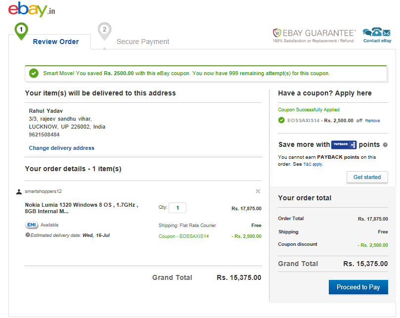The height and width of the screenshot is (318, 400).
Task: Click the phone number 9621508484
Action: coord(44,135)
